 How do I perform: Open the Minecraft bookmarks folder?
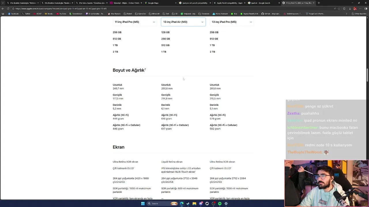pos(154,14)
